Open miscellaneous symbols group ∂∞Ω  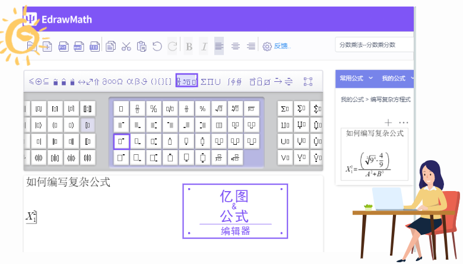(x=112, y=82)
